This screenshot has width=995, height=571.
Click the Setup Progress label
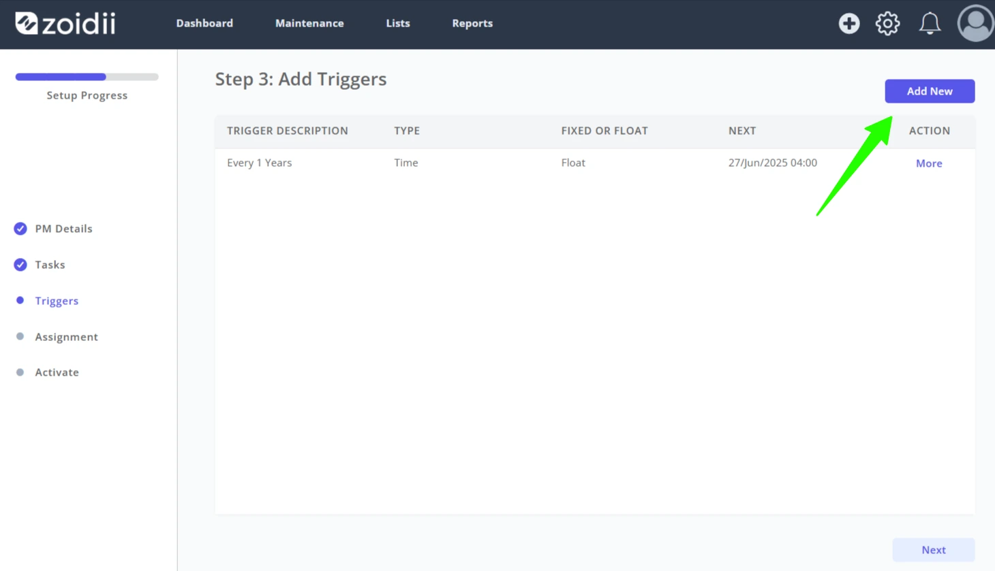(87, 95)
